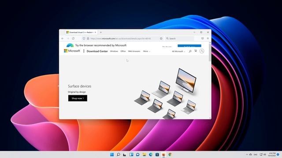Viewport: 282px width, 158px height.
Task: Expand the More dropdown in site navigation
Action: [x=147, y=51]
